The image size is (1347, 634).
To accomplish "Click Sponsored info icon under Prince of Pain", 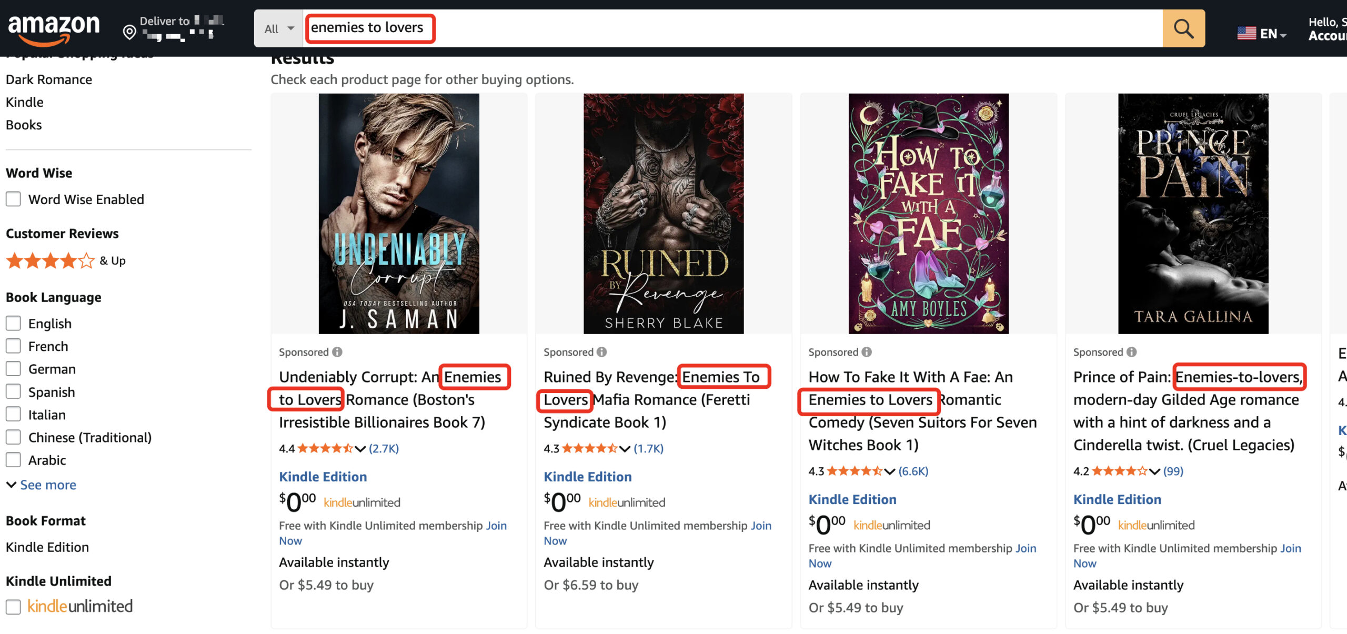I will click(x=1132, y=352).
